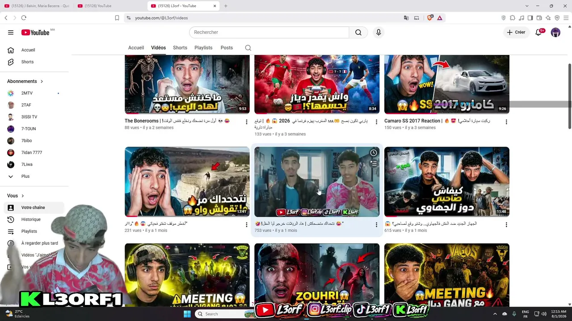Open the YouTube notifications bell

[x=539, y=32]
